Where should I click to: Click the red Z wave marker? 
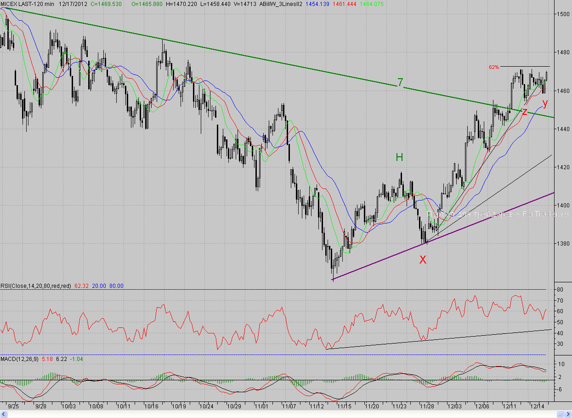click(x=524, y=111)
